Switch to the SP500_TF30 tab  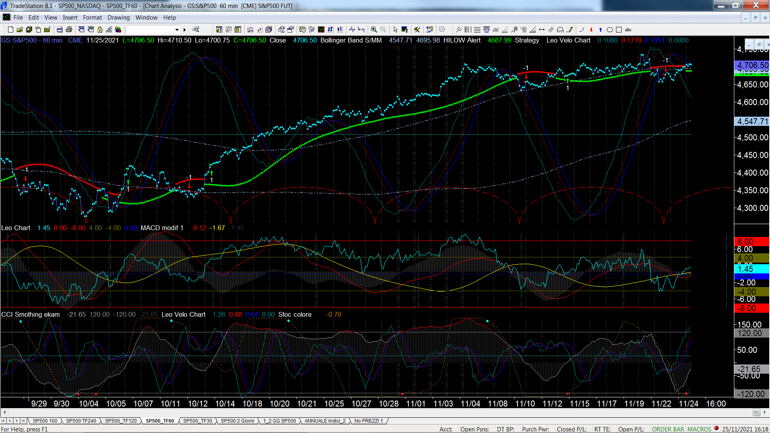pos(198,421)
